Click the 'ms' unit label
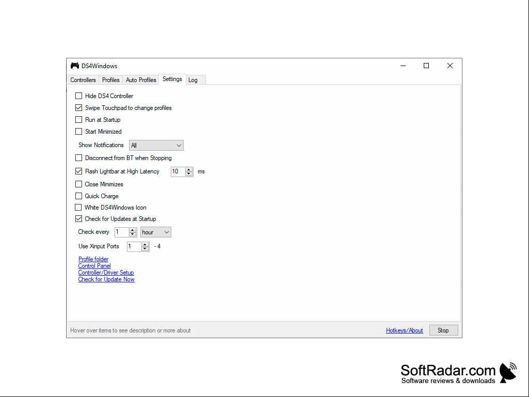This screenshot has width=529, height=397. click(x=201, y=171)
